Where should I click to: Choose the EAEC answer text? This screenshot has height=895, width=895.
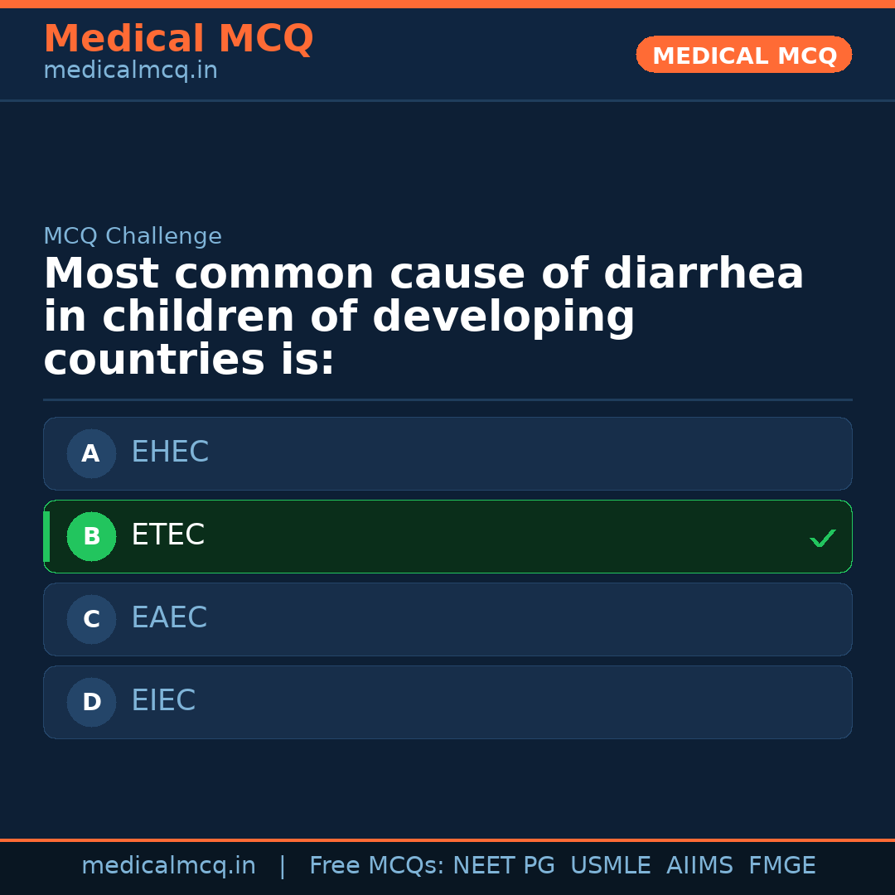(169, 618)
